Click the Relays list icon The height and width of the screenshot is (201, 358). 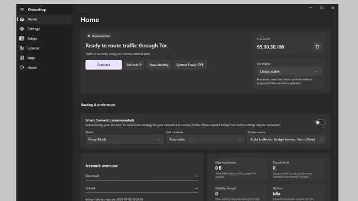21,39
